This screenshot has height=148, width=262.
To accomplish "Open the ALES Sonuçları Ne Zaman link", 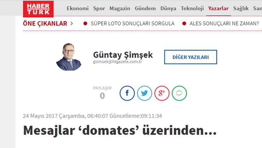I will [x=224, y=23].
